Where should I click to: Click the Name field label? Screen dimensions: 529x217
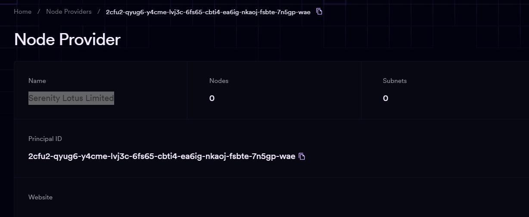coord(37,81)
